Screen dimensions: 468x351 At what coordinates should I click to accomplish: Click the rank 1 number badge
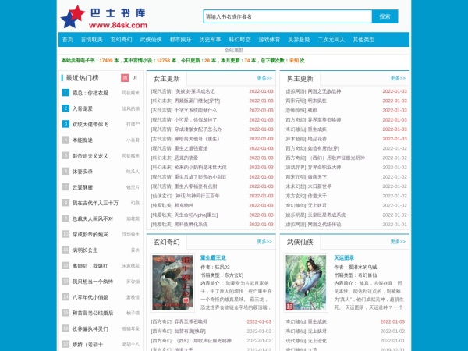point(66,92)
